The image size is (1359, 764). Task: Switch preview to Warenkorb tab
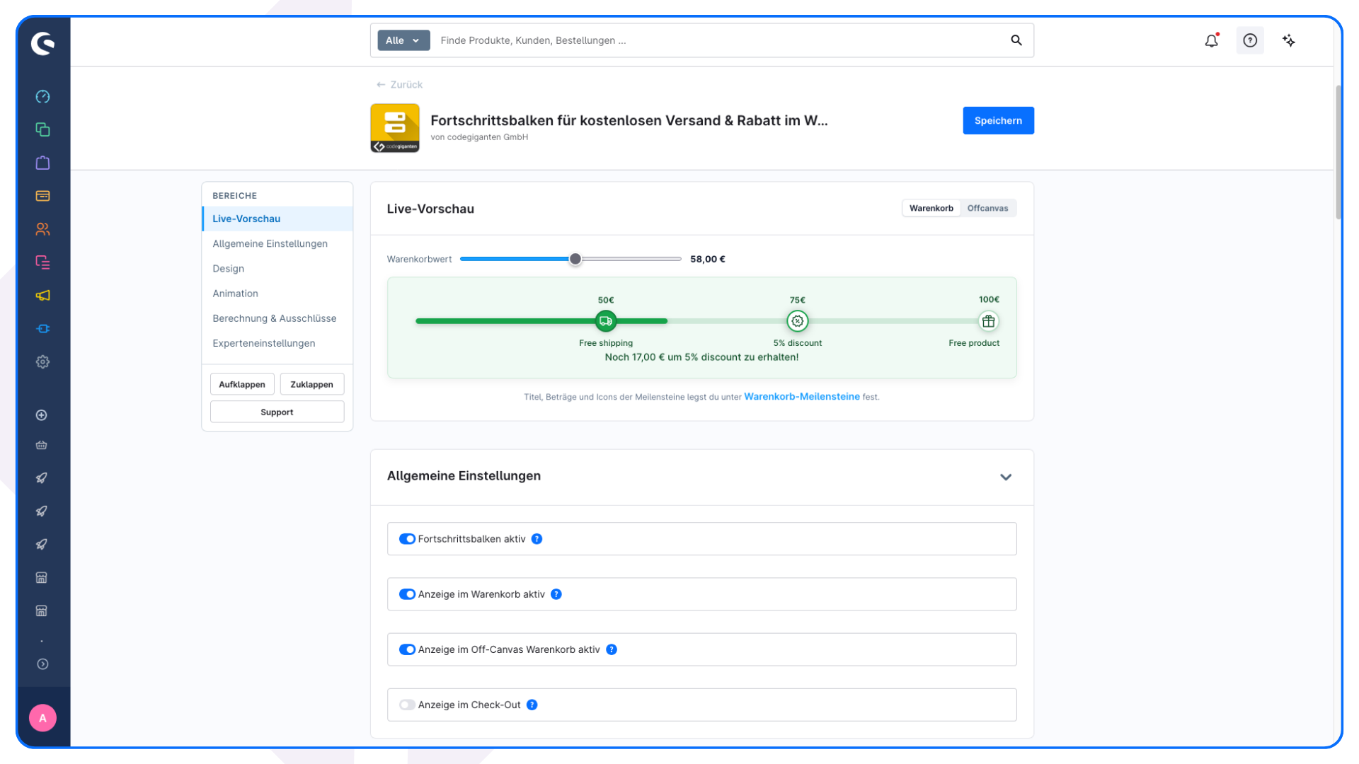(931, 208)
